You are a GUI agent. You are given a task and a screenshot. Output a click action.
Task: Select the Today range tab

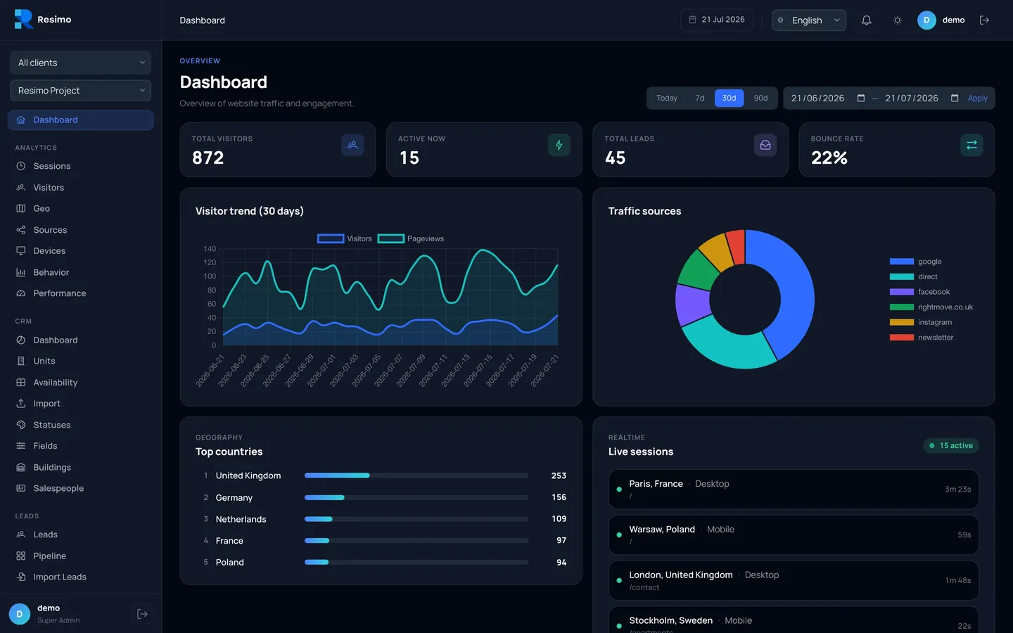click(x=667, y=98)
